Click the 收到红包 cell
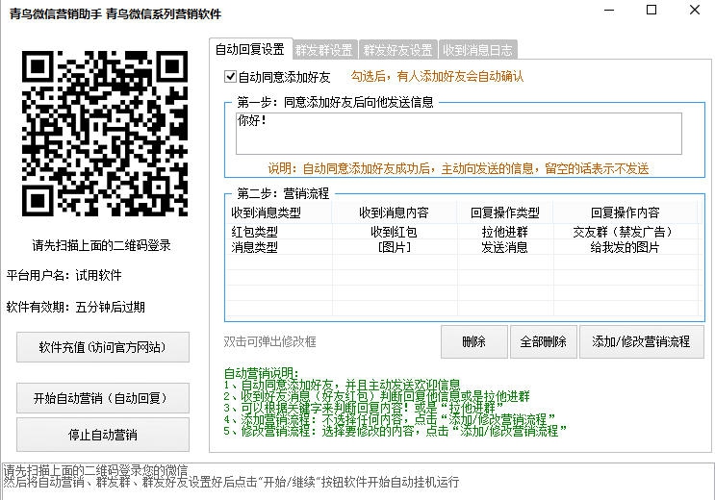The image size is (715, 500). [x=394, y=232]
